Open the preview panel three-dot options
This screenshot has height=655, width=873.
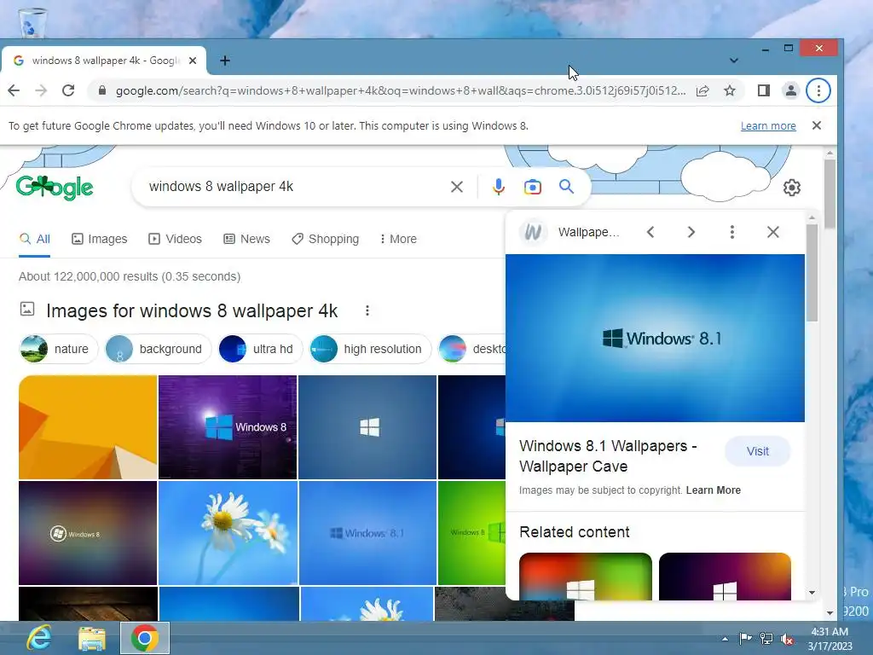click(x=732, y=232)
